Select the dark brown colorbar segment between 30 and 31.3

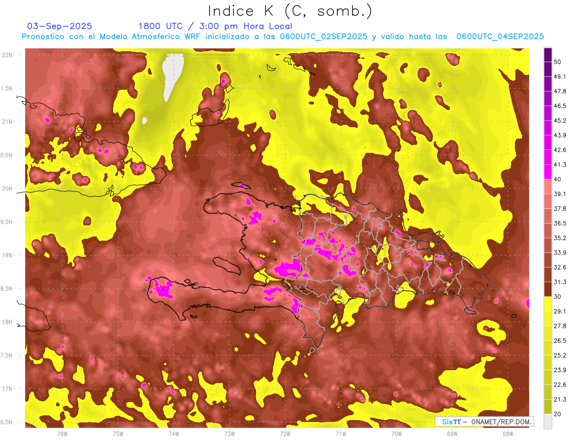coord(548,289)
